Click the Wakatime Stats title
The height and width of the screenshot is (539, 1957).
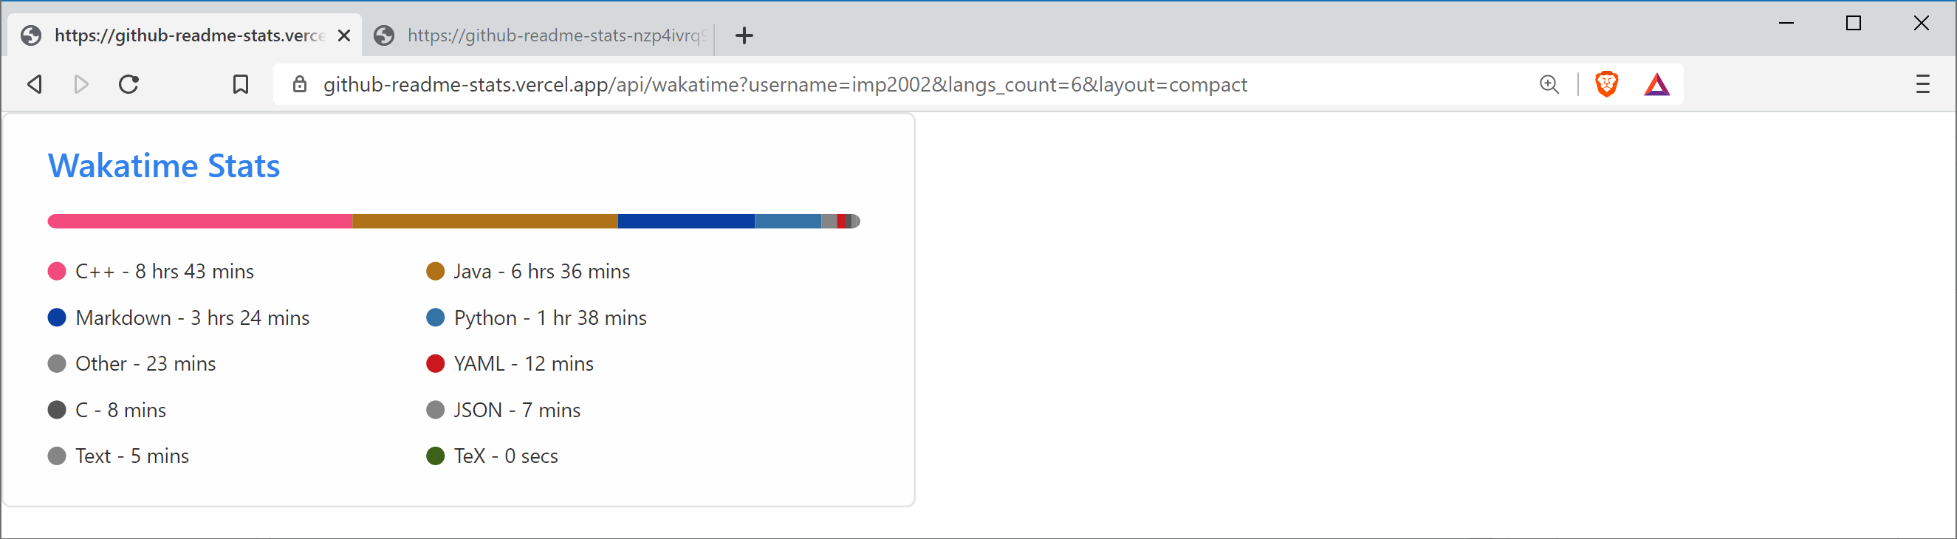coord(164,165)
